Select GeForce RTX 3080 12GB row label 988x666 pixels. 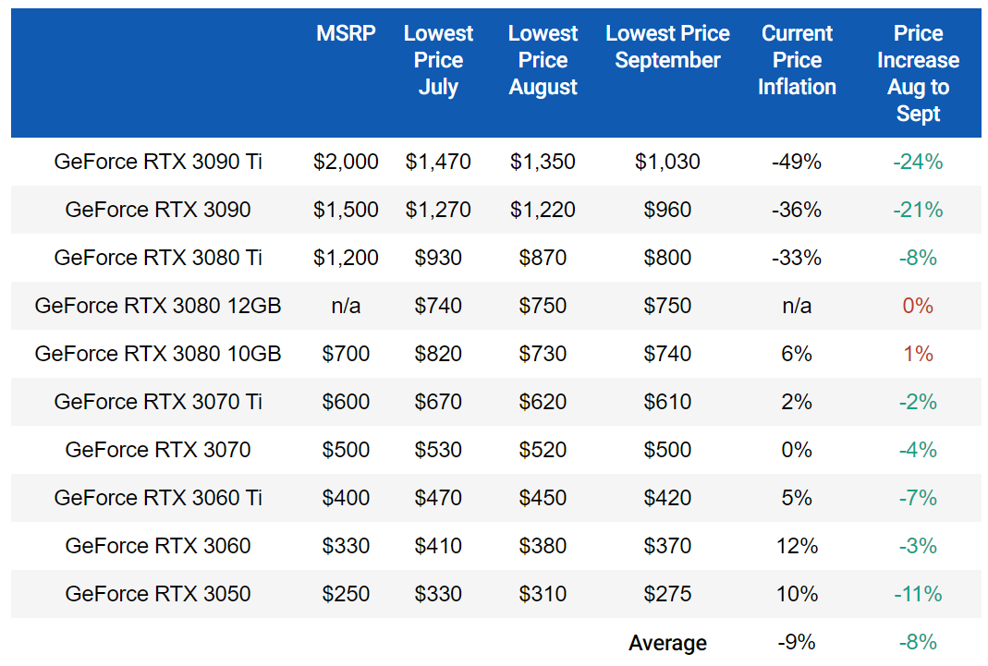tap(158, 307)
